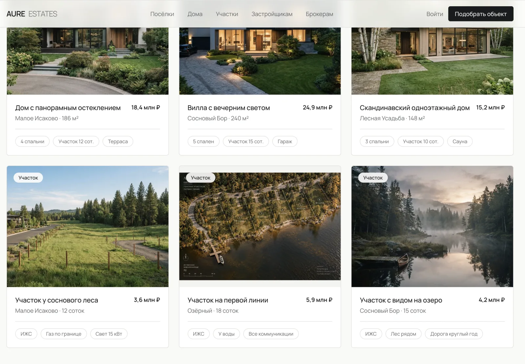Open the evening light villa photo
This screenshot has width=525, height=364.
point(260,61)
